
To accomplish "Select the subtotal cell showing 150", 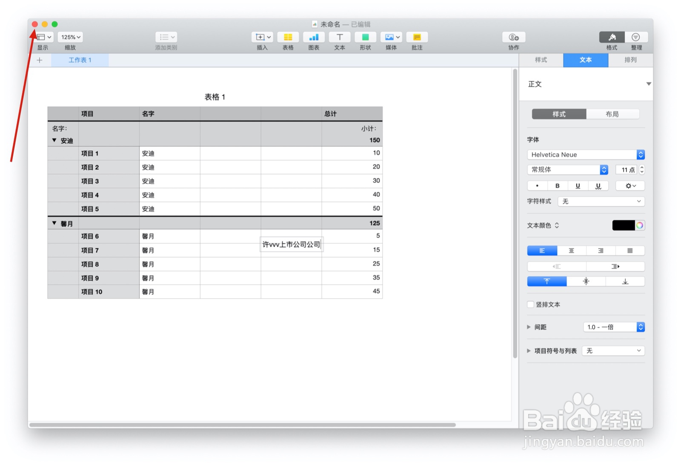I will tap(352, 134).
